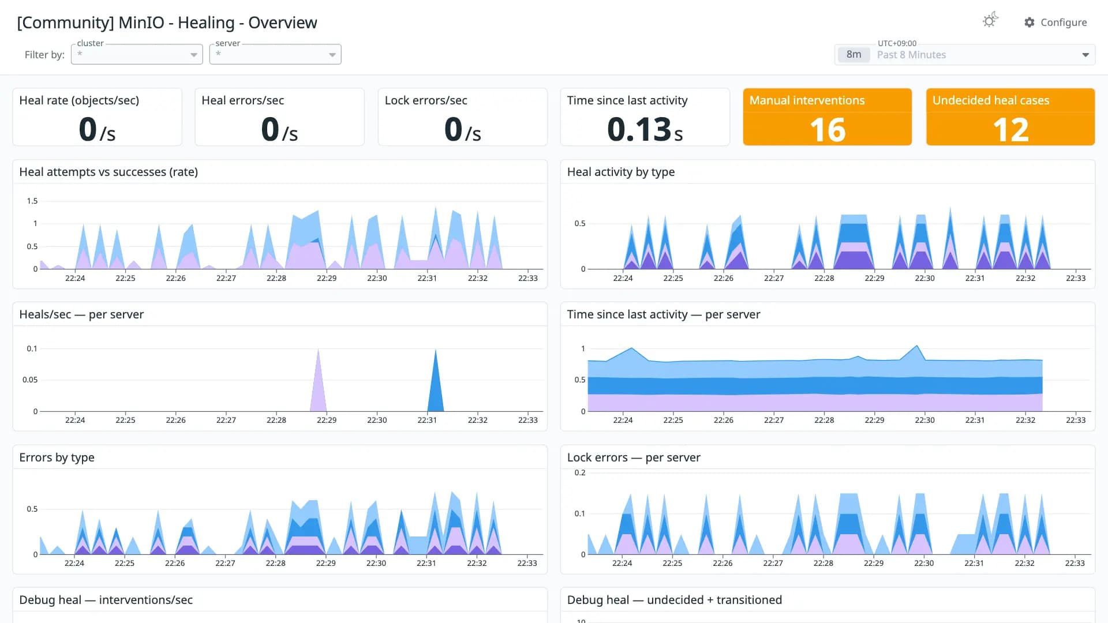Image resolution: width=1108 pixels, height=623 pixels.
Task: Click the orange Manual interventions tile
Action: coord(827,117)
